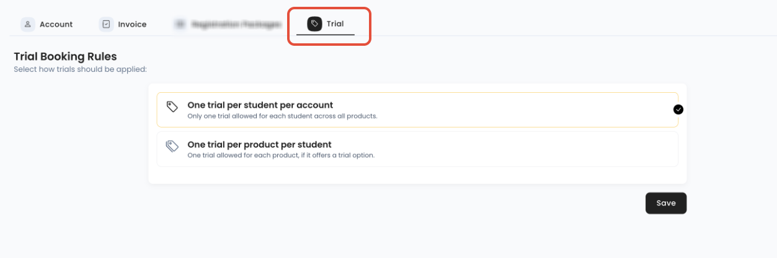Click "One trial allowed for each product" description
The height and width of the screenshot is (258, 777).
point(281,155)
